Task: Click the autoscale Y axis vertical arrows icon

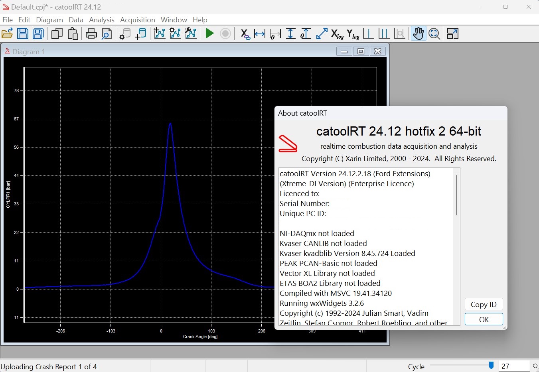Action: [x=291, y=34]
